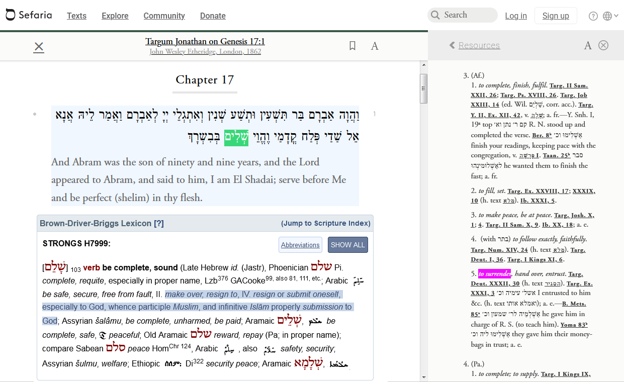Bookmark this text with the bookmark icon
The width and height of the screenshot is (624, 382).
[352, 46]
